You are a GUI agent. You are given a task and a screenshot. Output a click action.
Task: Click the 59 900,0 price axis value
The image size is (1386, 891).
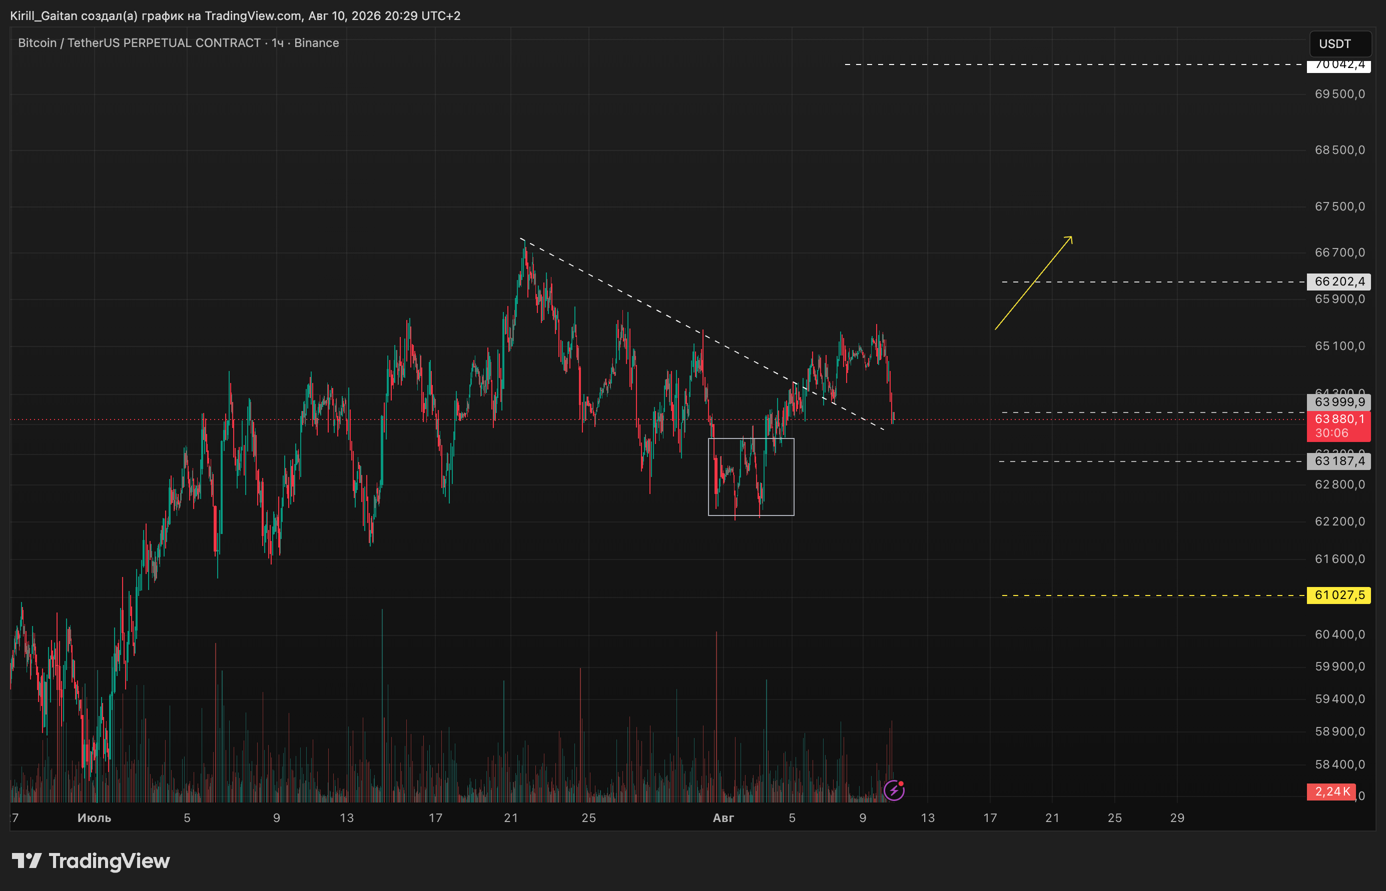[1339, 666]
